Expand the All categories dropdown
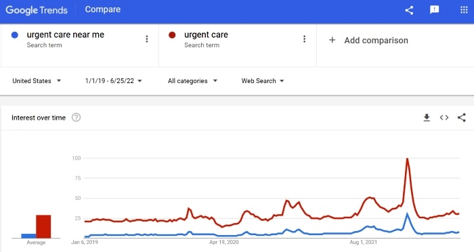 (x=192, y=81)
